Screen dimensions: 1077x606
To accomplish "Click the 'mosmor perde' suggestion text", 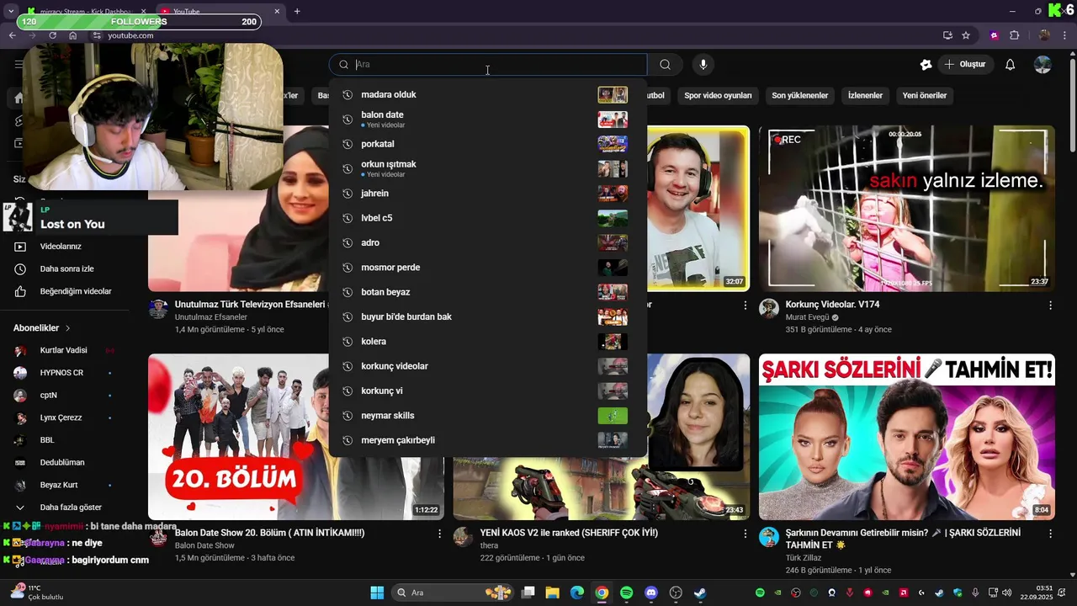I will [390, 268].
